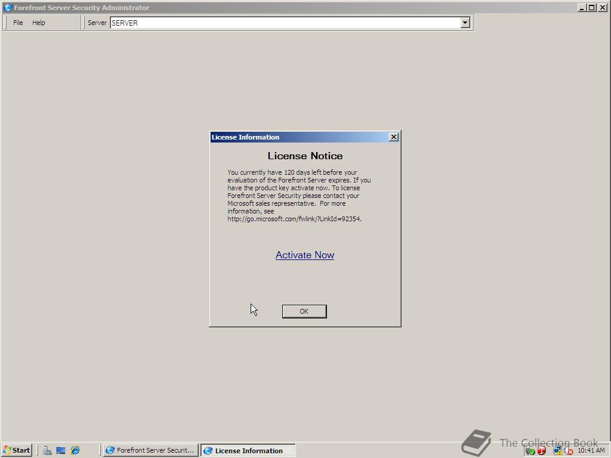Click the Activate Now link

pos(305,255)
